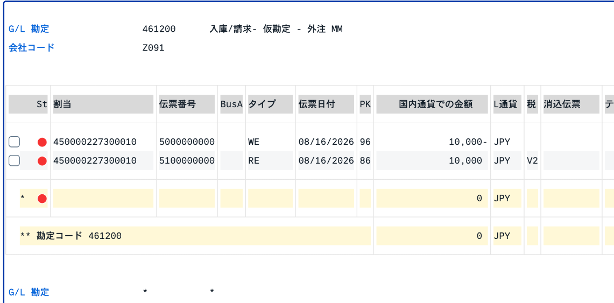Open document number 5100000000
Screen dimensions: 614x303
(187, 160)
